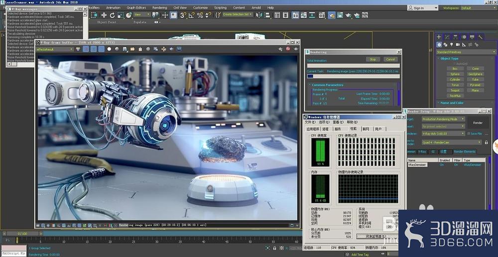Open the Graph Editors menu
The height and width of the screenshot is (257, 498).
pos(136,7)
